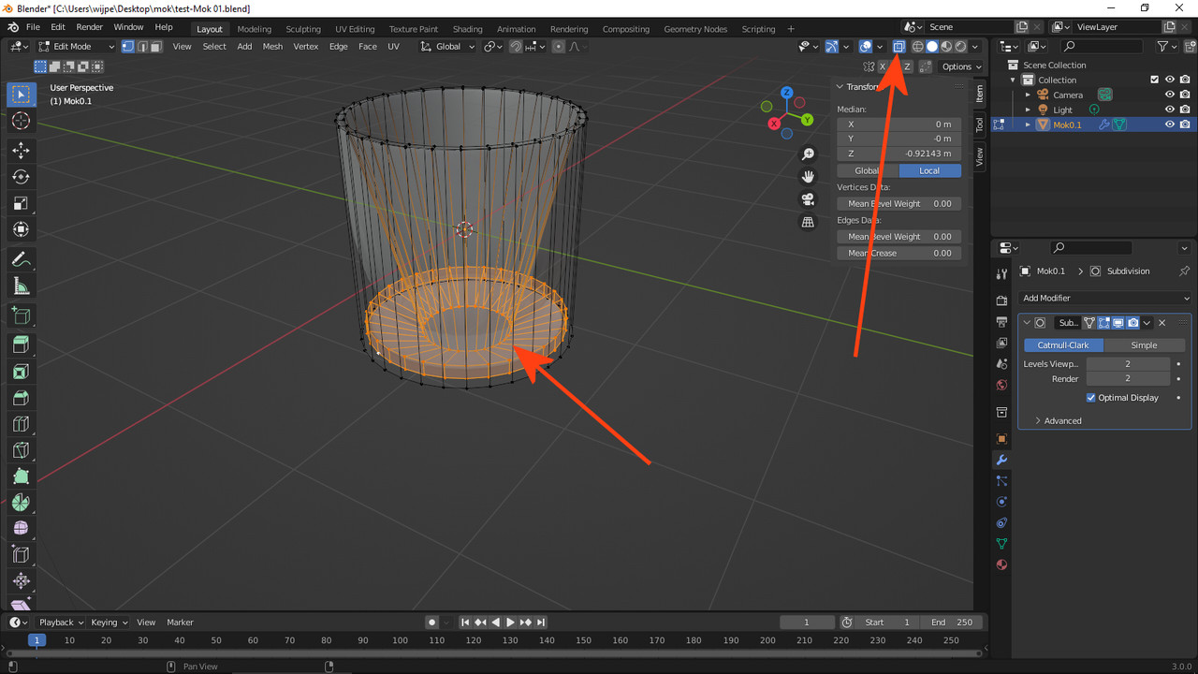Toggle the camera view icon
Viewport: 1198px width, 674px height.
808,199
